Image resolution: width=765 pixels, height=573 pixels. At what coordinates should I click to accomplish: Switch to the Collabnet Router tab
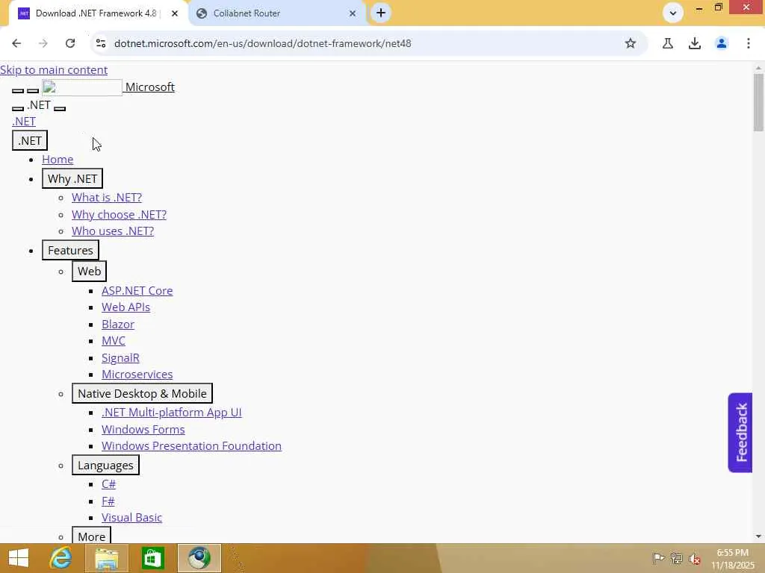click(x=276, y=13)
